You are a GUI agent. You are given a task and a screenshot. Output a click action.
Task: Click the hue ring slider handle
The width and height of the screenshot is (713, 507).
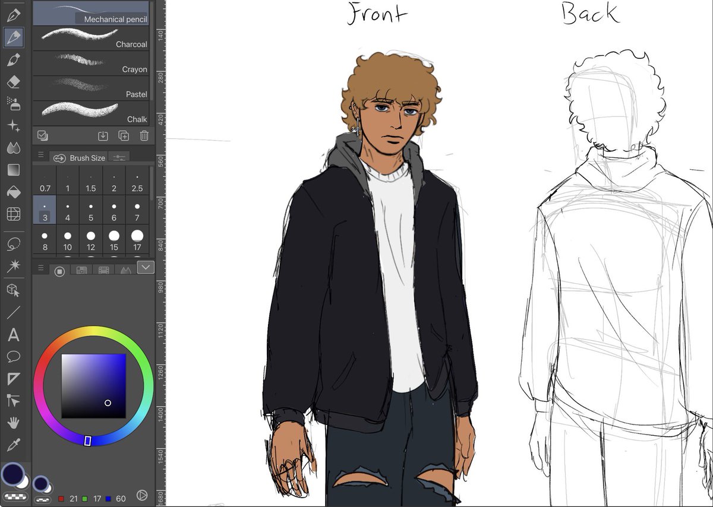tap(88, 441)
